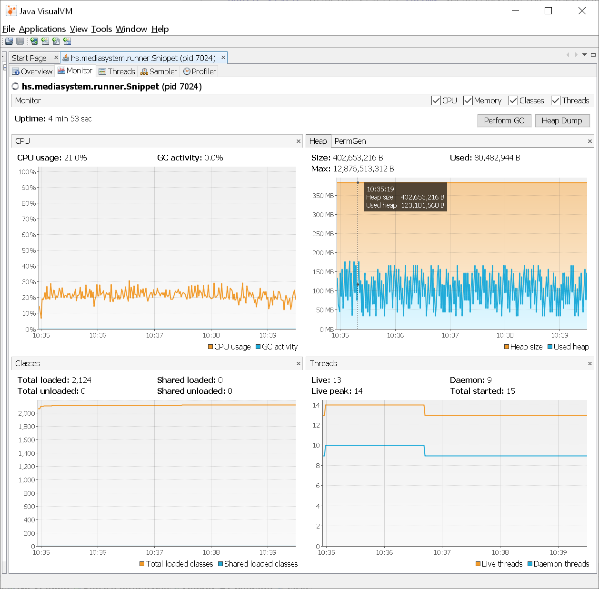Image resolution: width=599 pixels, height=589 pixels.
Task: Open the Help menu
Action: (160, 29)
